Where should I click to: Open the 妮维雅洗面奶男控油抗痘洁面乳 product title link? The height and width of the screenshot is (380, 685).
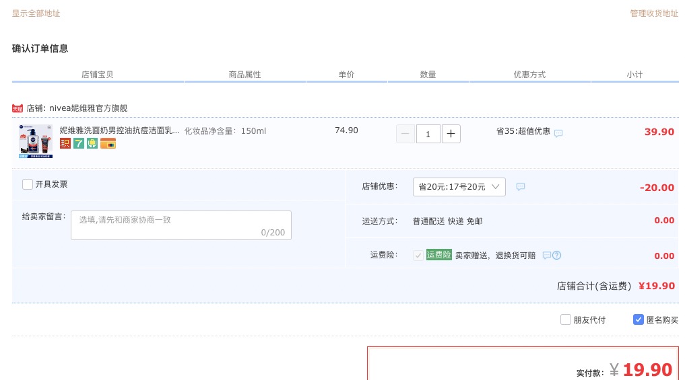pyautogui.click(x=119, y=130)
